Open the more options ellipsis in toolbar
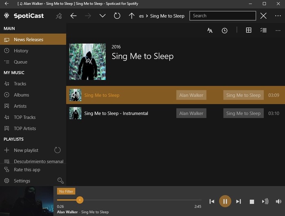This screenshot has height=216, width=285. 278,30
